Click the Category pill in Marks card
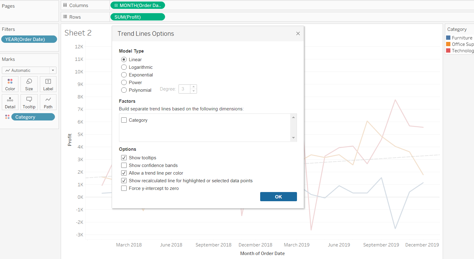Screen dimensions: 474x259 33,117
